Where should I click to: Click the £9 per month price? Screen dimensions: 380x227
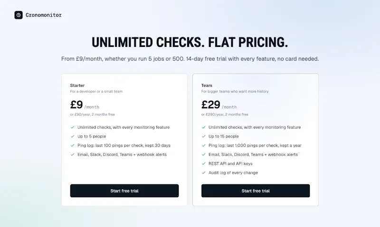click(x=85, y=105)
